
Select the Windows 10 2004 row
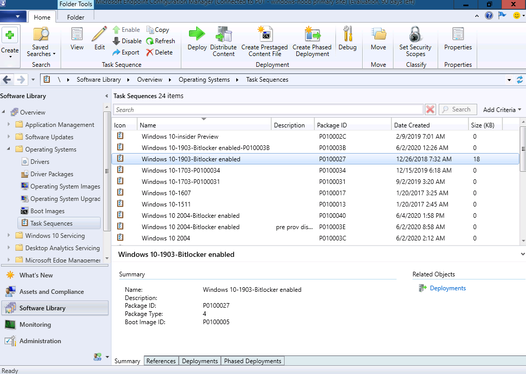(315, 238)
